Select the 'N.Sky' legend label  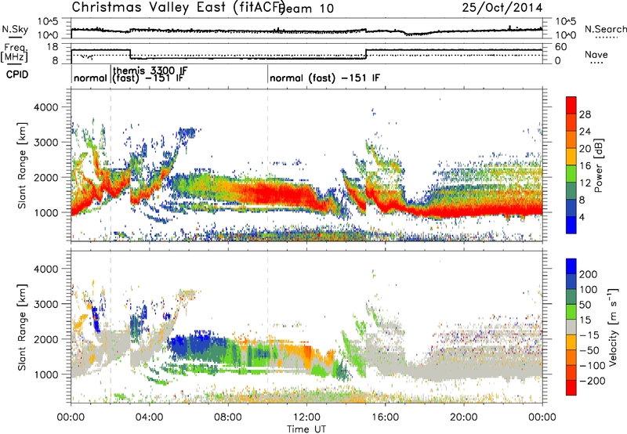click(x=15, y=29)
